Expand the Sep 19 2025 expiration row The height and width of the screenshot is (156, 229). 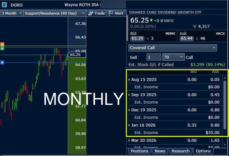tap(130, 95)
